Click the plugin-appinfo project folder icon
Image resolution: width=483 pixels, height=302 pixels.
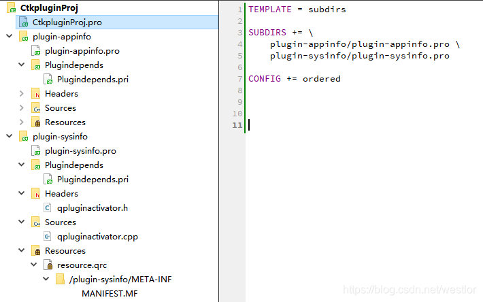coord(23,36)
